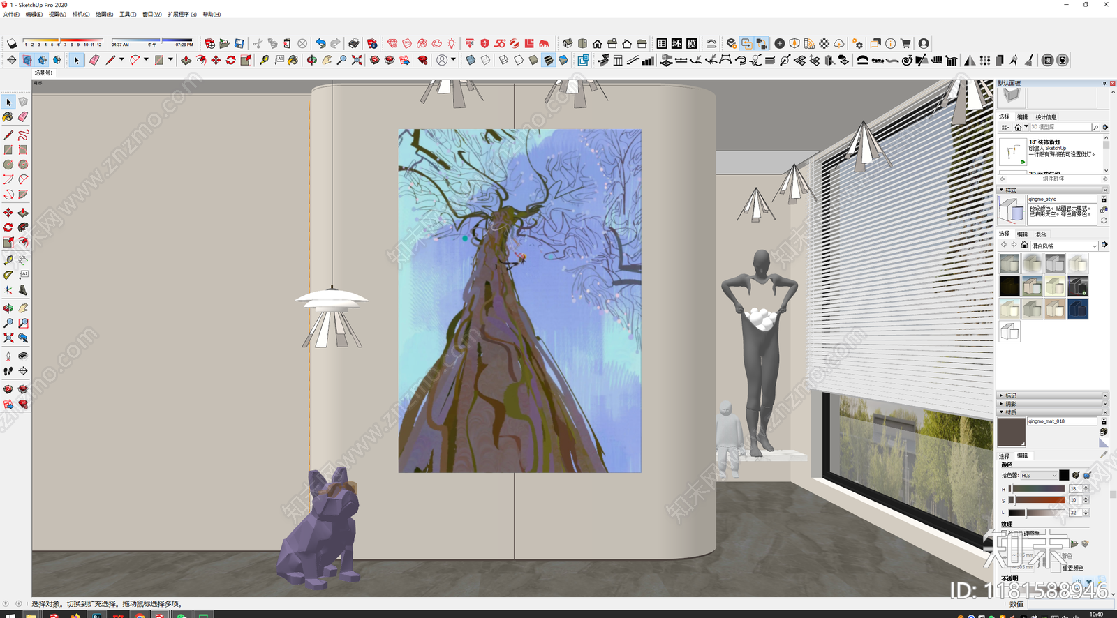Toggle the shaded-with-textures face style button

coord(549,60)
